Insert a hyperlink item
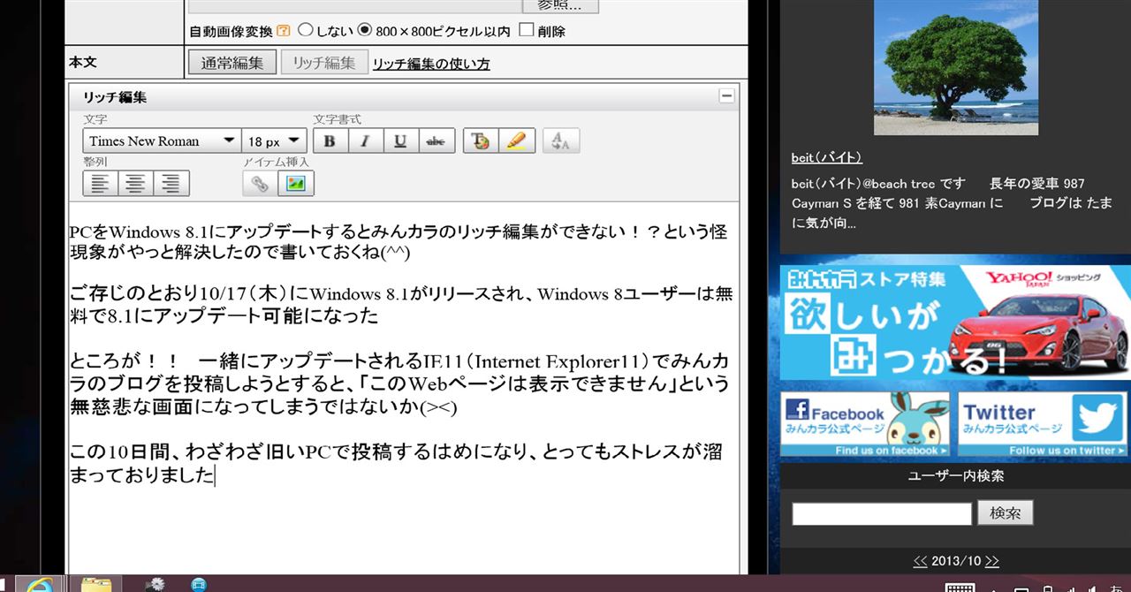Viewport: 1131px width, 592px height. pos(260,183)
